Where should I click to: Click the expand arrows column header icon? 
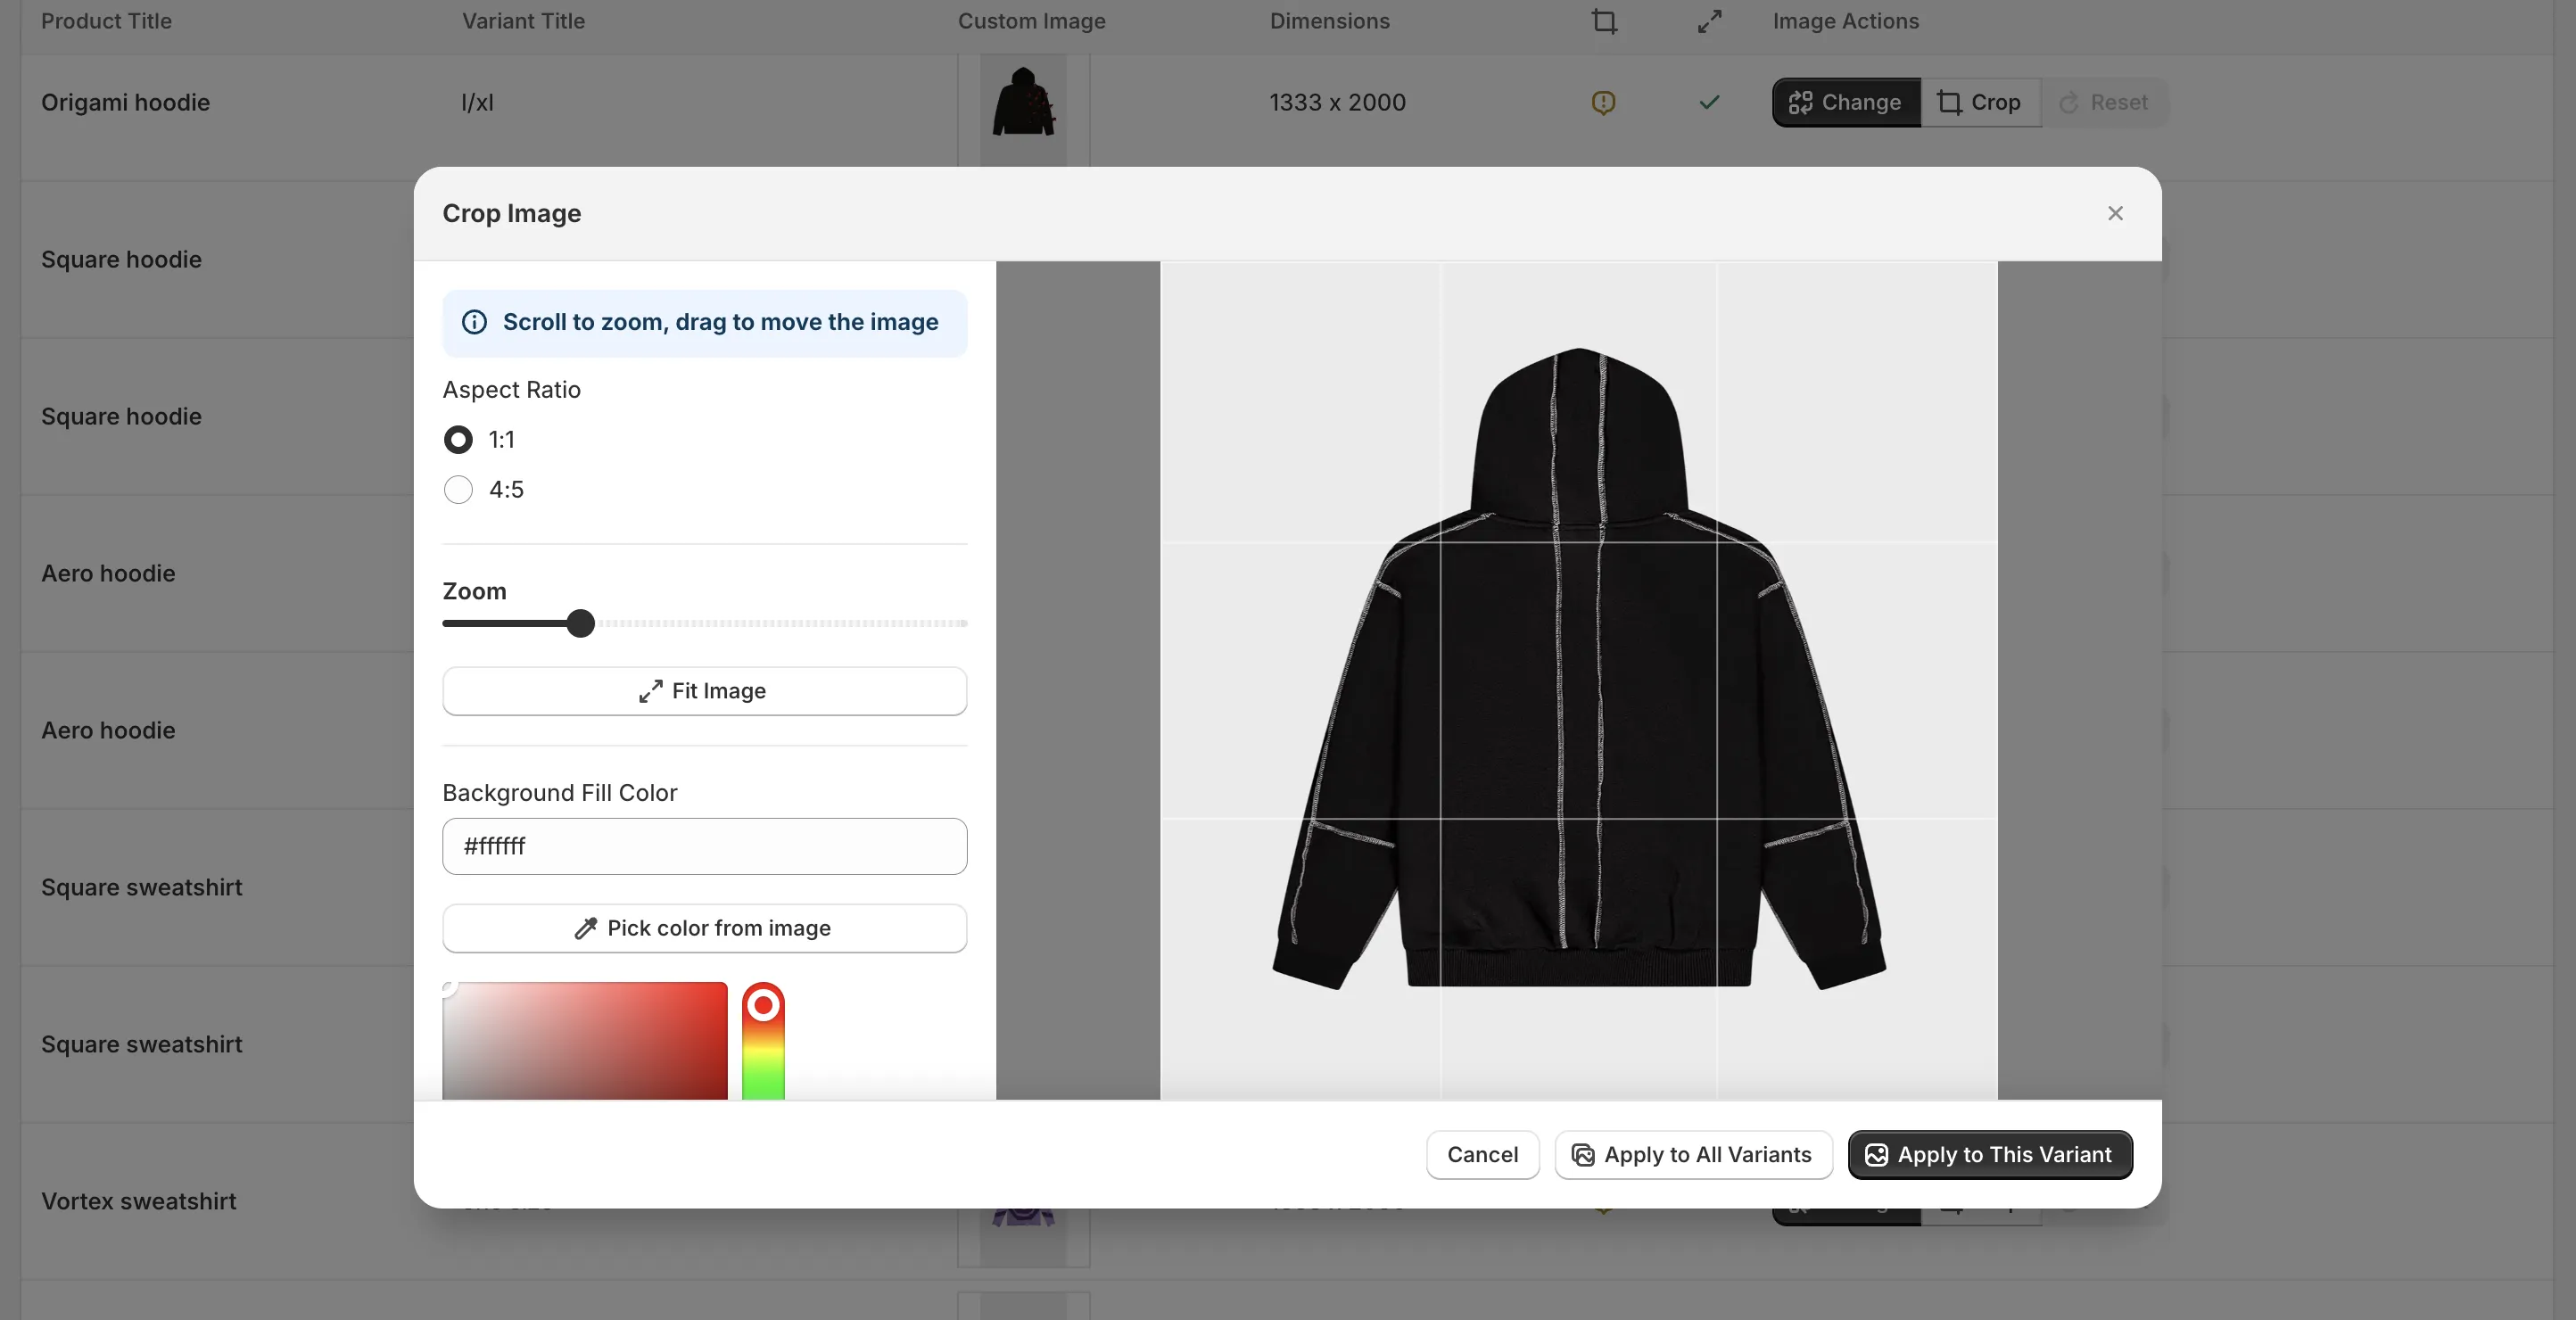point(1709,21)
